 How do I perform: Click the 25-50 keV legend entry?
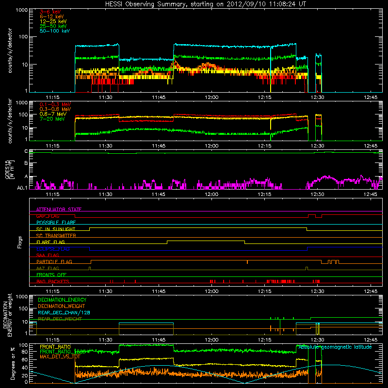tap(53, 26)
